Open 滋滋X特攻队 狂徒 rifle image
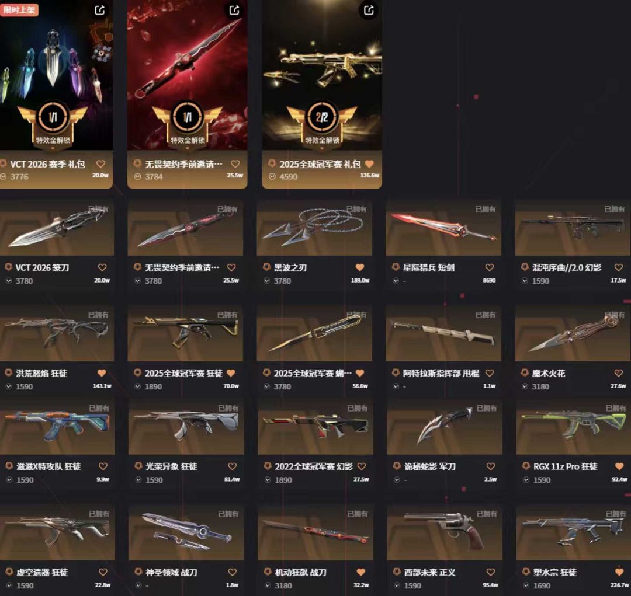This screenshot has height=596, width=631. (57, 427)
